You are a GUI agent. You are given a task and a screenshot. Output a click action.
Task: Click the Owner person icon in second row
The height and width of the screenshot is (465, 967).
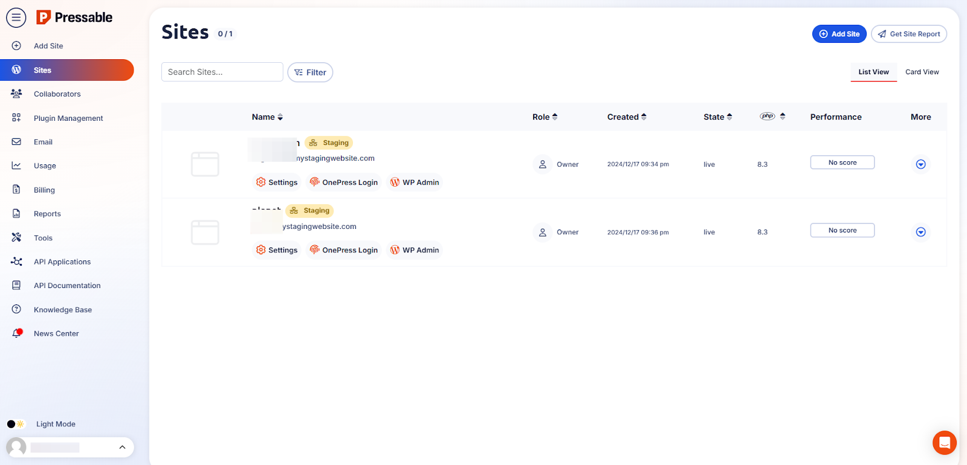click(x=543, y=232)
